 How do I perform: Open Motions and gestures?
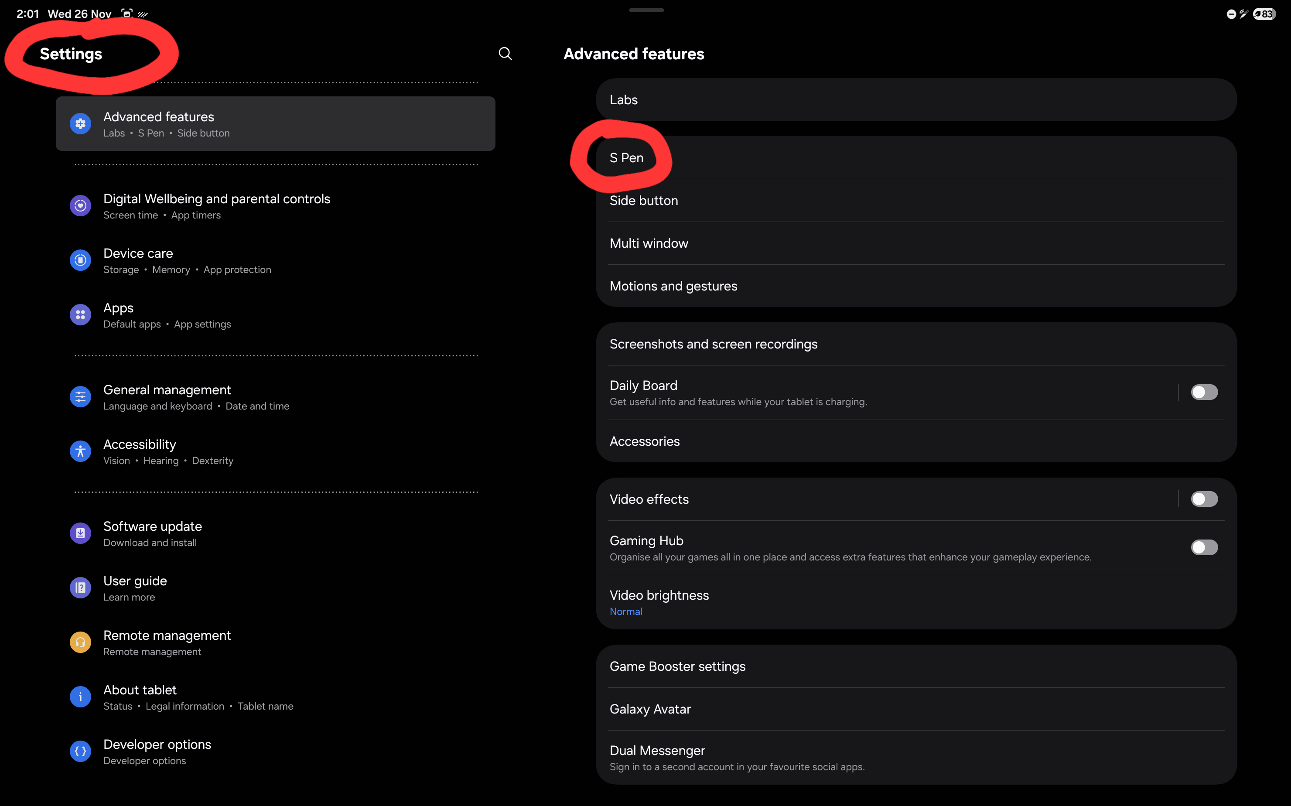click(x=673, y=286)
